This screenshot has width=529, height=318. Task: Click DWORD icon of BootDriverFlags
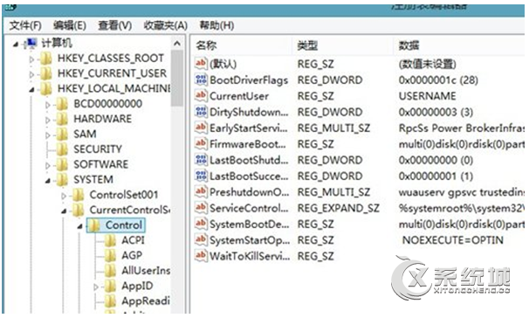201,79
